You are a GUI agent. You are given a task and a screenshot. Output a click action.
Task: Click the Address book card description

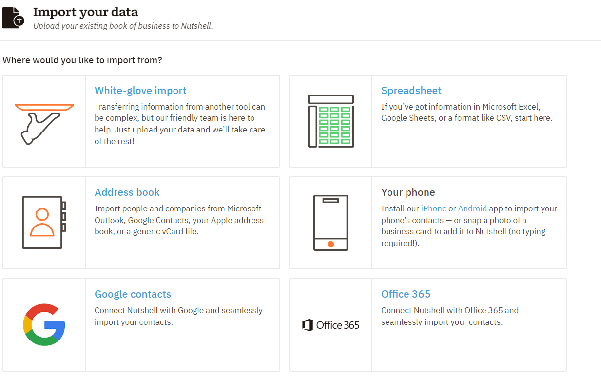tap(179, 220)
